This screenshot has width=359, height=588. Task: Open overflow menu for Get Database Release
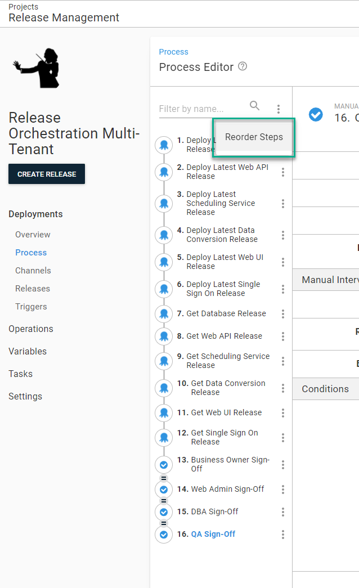(283, 313)
